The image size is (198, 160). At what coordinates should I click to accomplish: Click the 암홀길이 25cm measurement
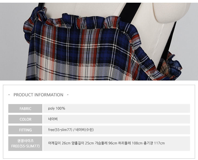pyautogui.click(x=83, y=143)
